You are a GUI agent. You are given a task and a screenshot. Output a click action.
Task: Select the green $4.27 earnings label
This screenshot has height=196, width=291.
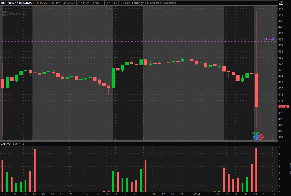(256, 133)
